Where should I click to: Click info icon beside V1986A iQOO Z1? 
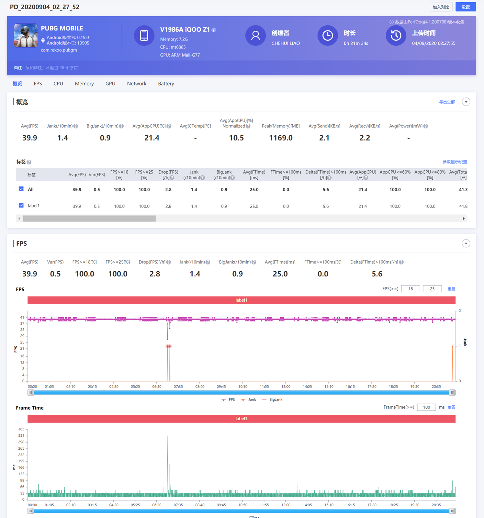(x=214, y=30)
